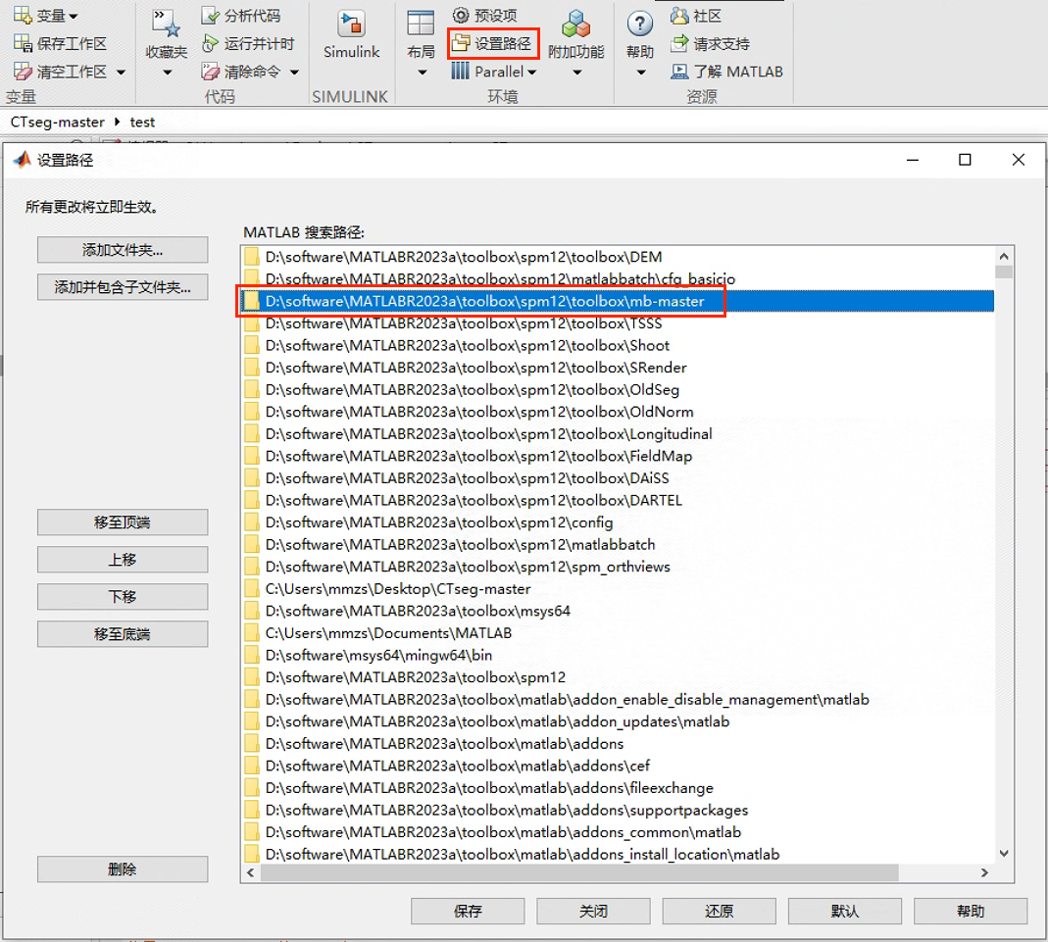Select the toolbox\OldSeg path row
Image resolution: width=1048 pixels, height=942 pixels.
618,389
